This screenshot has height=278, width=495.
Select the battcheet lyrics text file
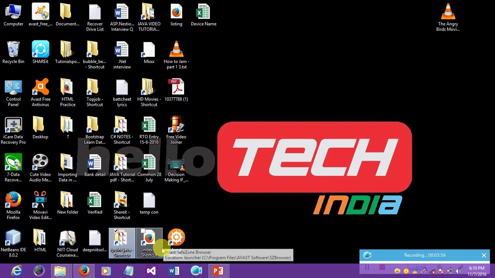(122, 93)
